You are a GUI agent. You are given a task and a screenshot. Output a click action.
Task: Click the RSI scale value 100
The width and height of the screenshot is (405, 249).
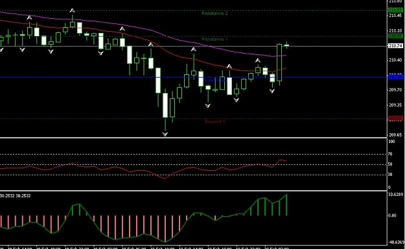click(x=391, y=142)
